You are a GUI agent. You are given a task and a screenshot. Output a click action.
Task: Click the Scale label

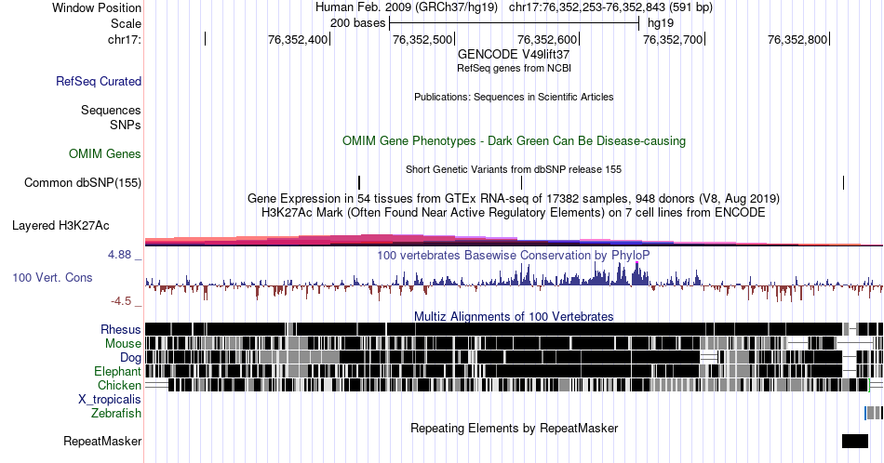[x=126, y=23]
